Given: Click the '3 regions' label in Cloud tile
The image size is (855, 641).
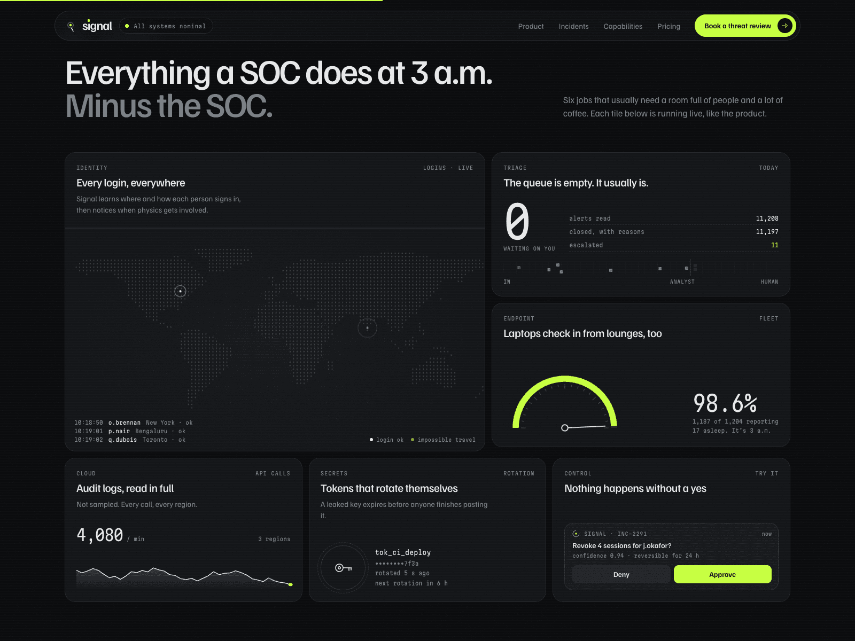Looking at the screenshot, I should pos(274,539).
